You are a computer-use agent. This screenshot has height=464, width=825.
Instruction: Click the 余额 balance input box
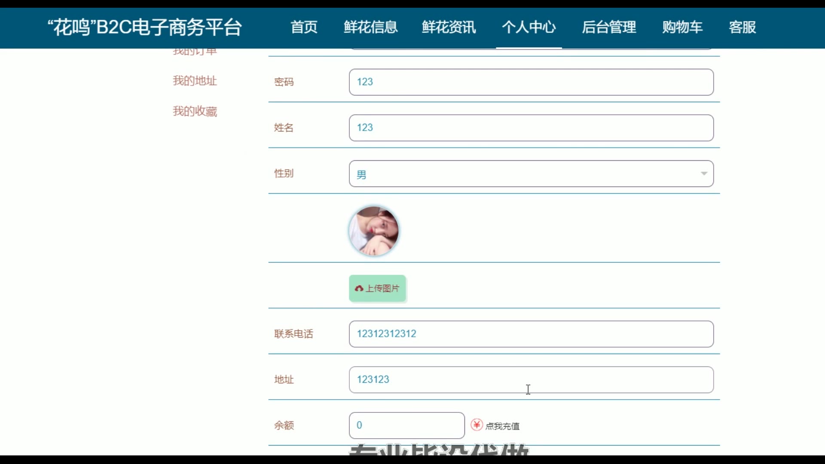click(x=406, y=425)
